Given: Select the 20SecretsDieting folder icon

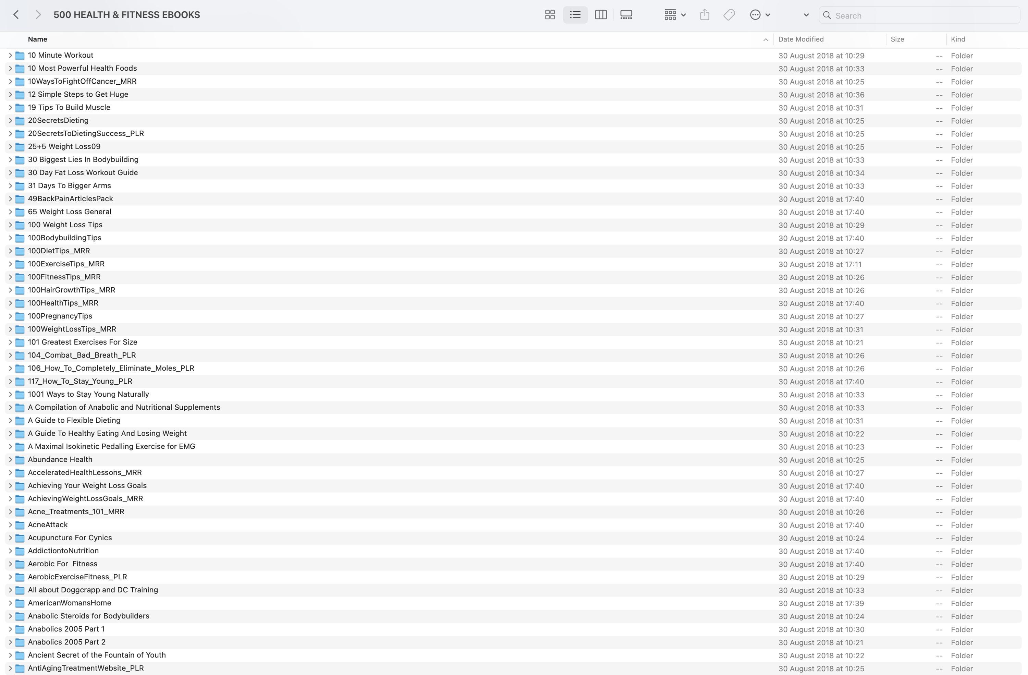Looking at the screenshot, I should 20,121.
